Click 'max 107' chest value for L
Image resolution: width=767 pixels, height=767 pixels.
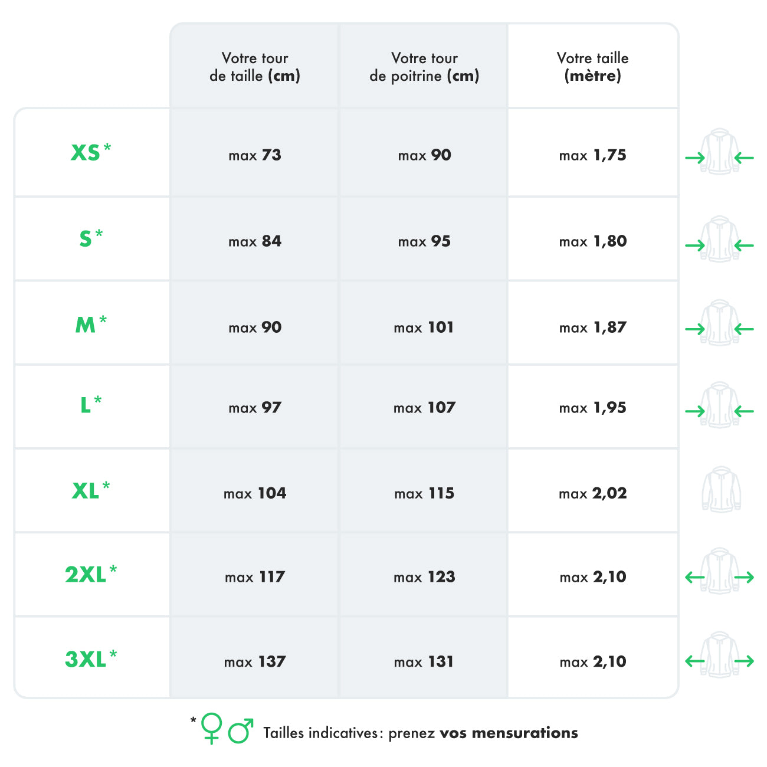[x=424, y=408]
